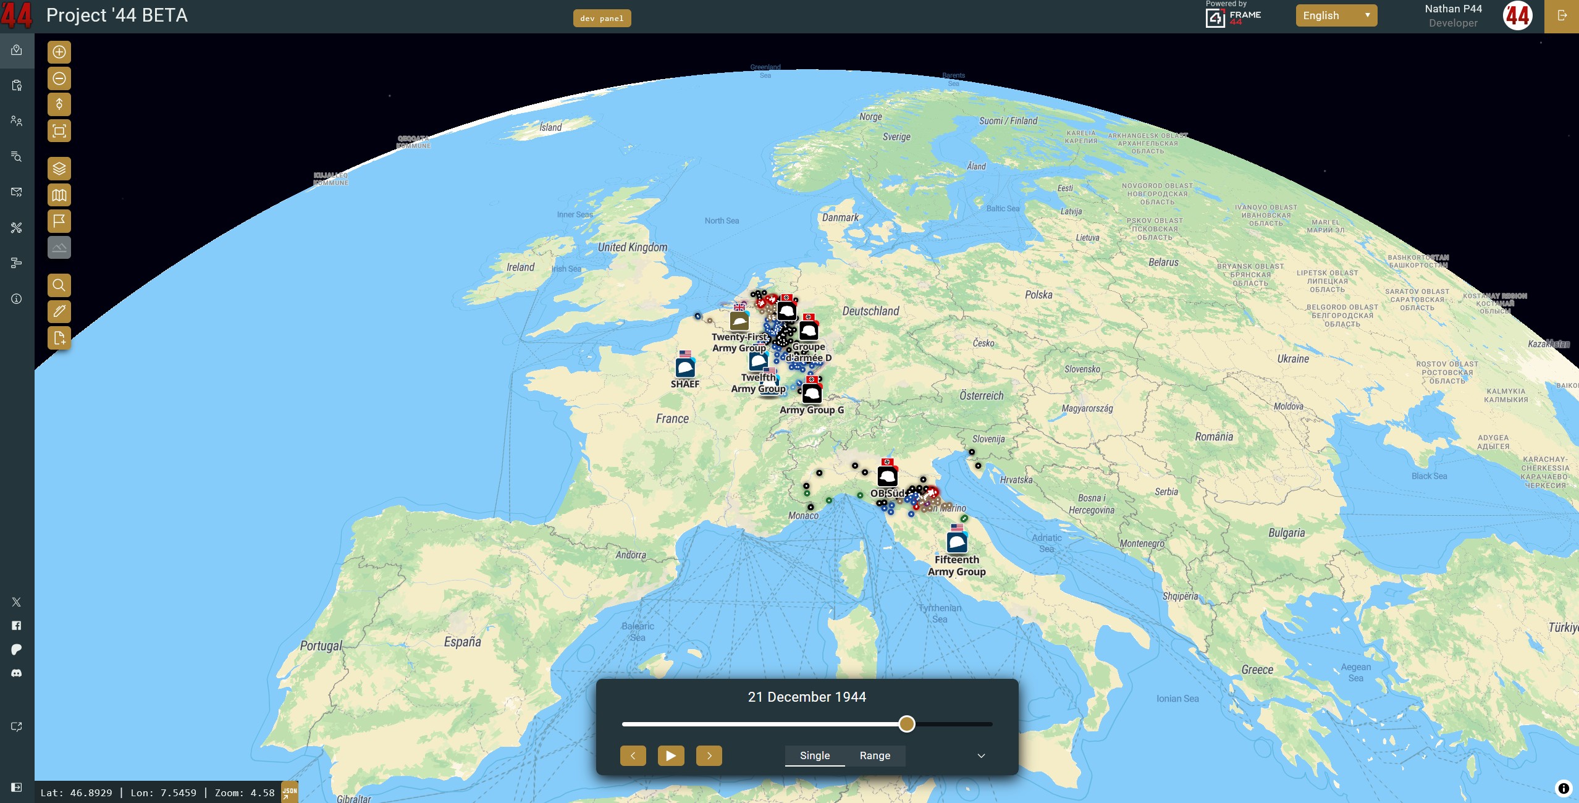Open the mail forward sidebar icon
The image size is (1579, 803).
tap(17, 192)
